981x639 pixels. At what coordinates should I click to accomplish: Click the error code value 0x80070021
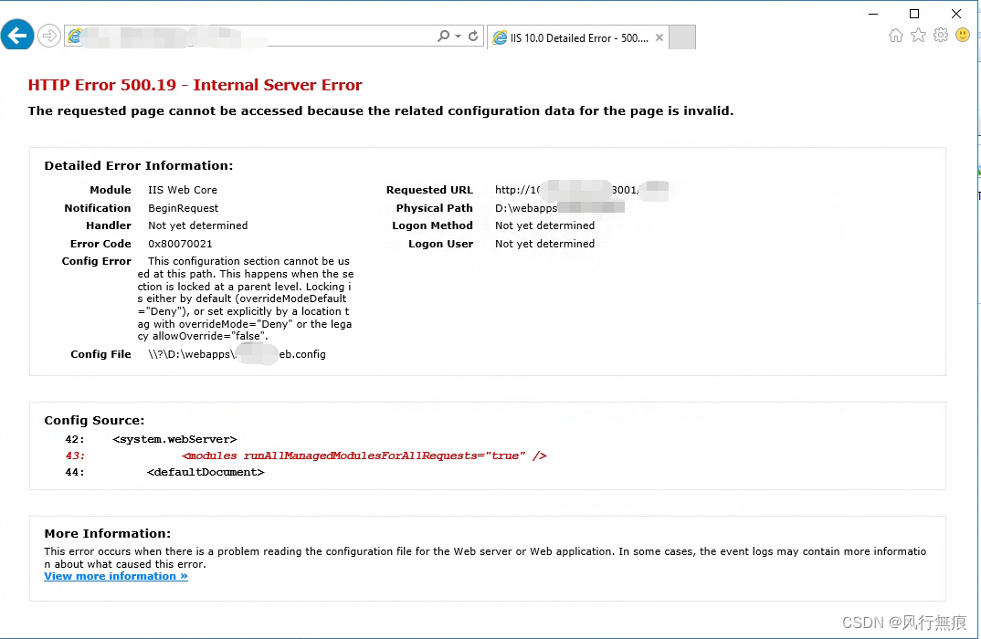pyautogui.click(x=180, y=244)
